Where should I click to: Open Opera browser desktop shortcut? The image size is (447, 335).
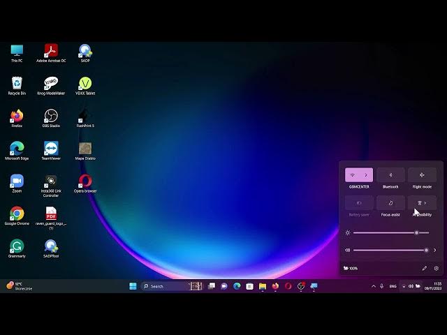pyautogui.click(x=85, y=184)
